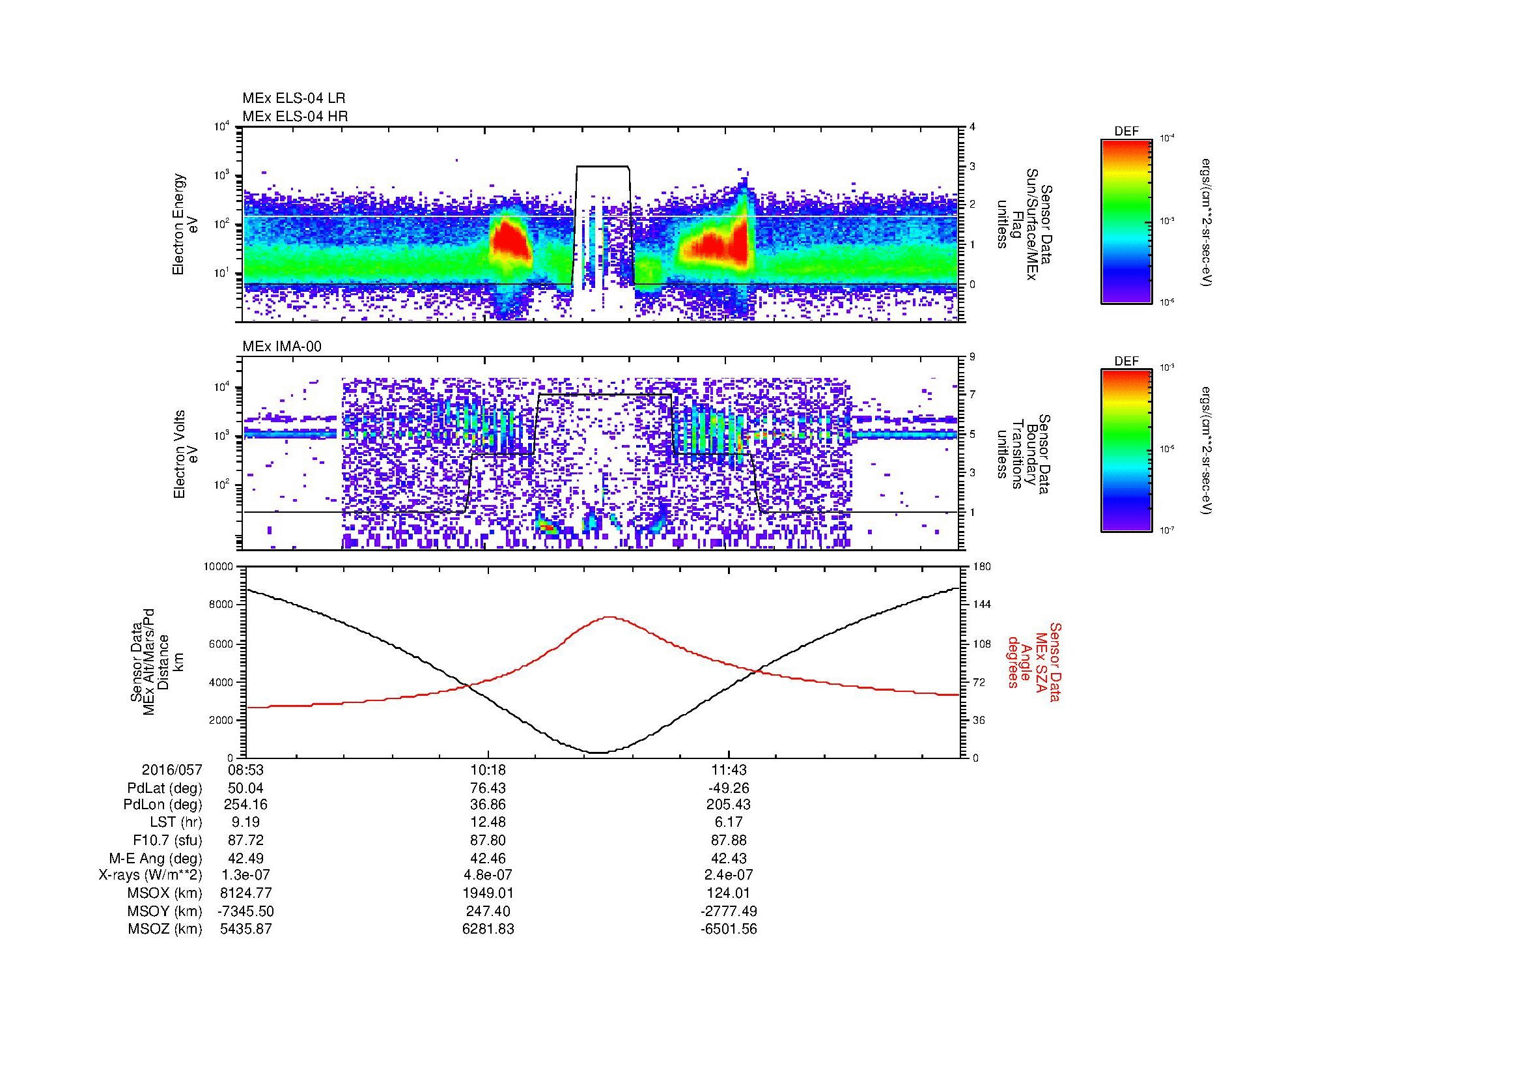Click PdLon value 205.43
Screen dimensions: 1523x1077
coord(729,805)
